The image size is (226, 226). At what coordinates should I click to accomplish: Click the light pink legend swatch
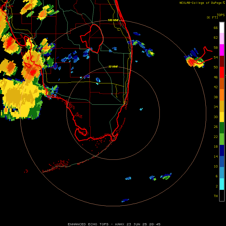pyautogui.click(x=222, y=38)
